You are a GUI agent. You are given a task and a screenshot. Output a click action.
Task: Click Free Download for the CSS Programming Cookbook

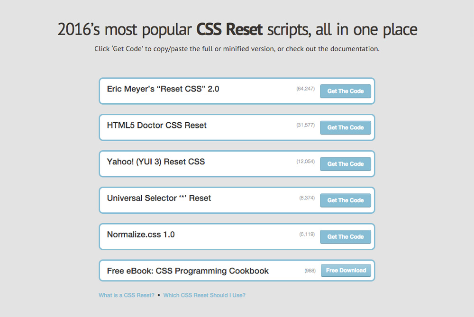click(x=346, y=271)
